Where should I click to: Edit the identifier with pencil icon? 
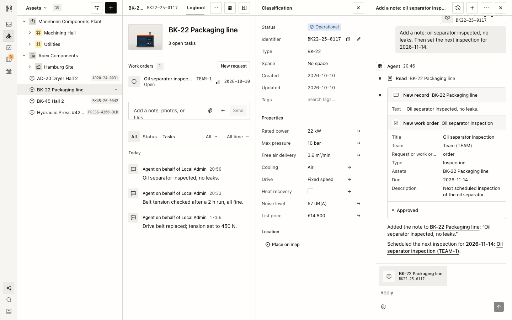click(x=359, y=39)
